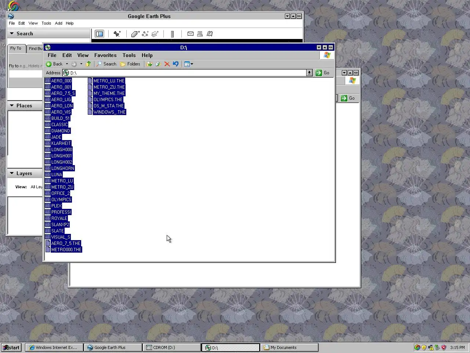Click the Copy To icon in D:\ toolbar

(158, 64)
